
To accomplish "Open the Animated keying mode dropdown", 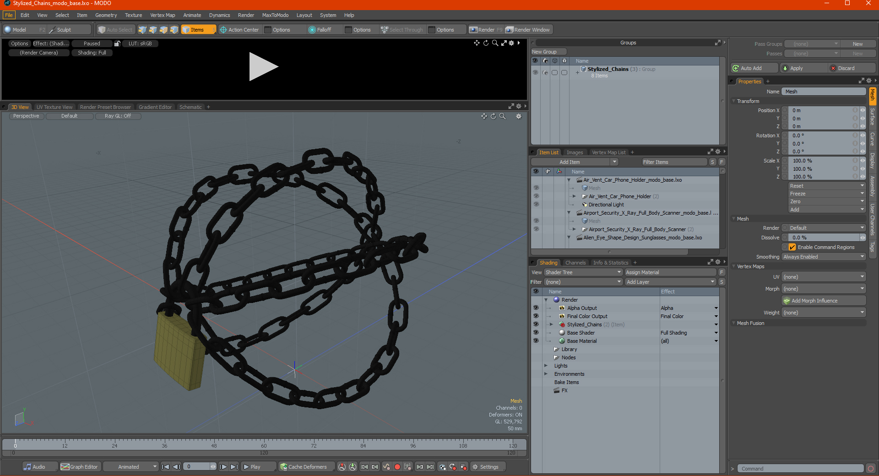I will pos(131,467).
